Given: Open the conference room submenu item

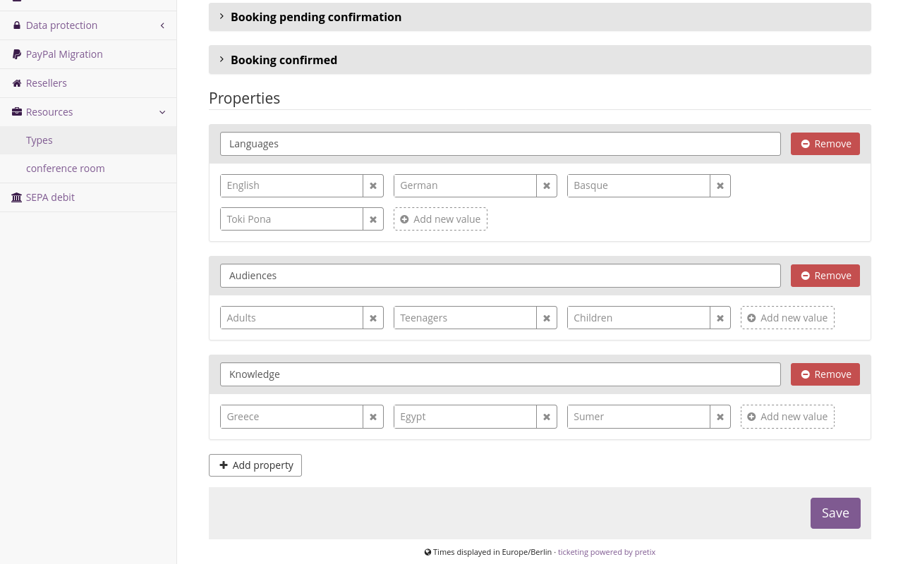Looking at the screenshot, I should pyautogui.click(x=88, y=168).
